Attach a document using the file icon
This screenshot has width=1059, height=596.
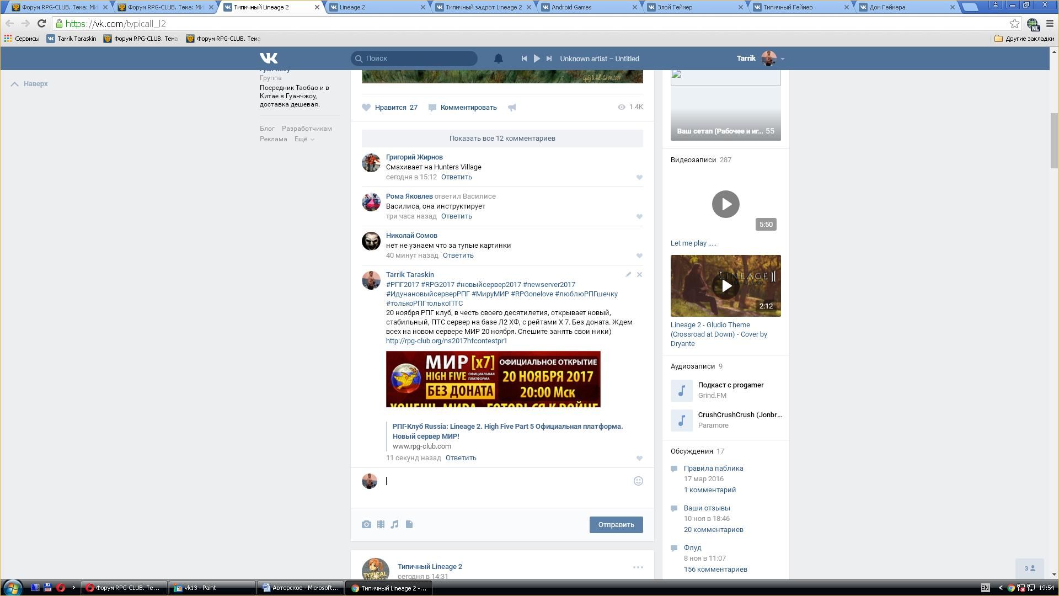tap(409, 525)
